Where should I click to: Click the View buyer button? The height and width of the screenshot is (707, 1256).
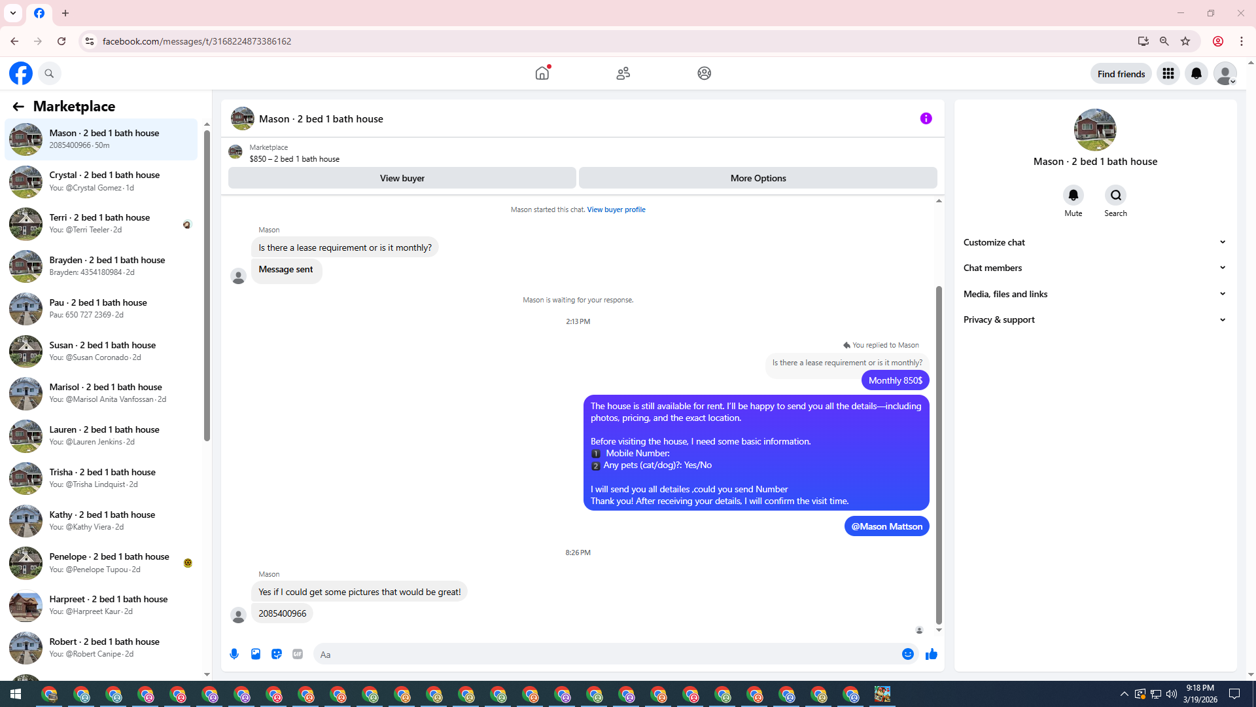pos(402,178)
